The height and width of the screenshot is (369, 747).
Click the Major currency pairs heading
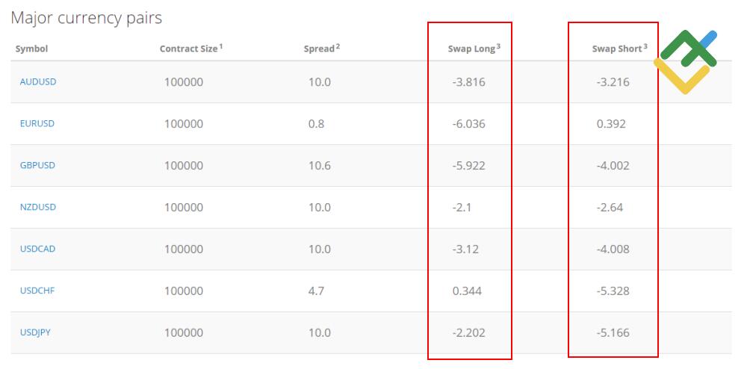pos(87,17)
